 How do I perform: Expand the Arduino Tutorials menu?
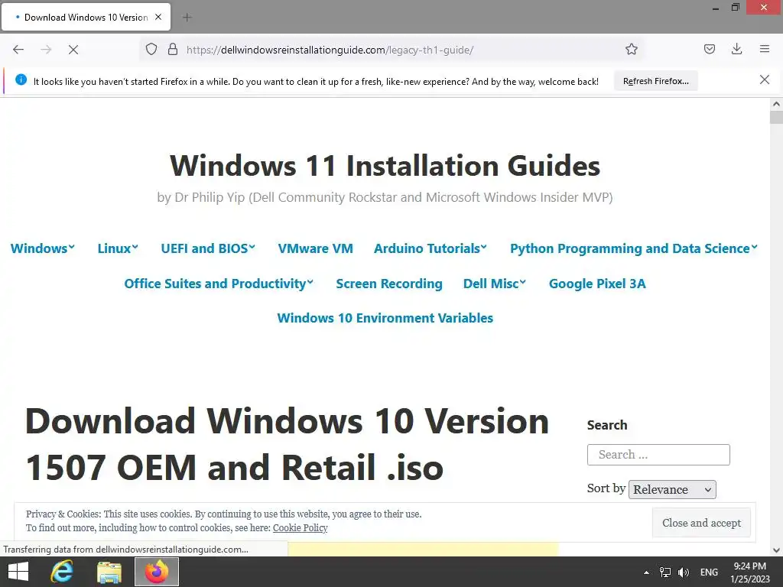[430, 248]
